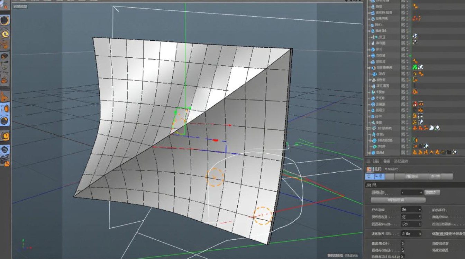465x259 pixels.
Task: Click the wide button in the attributes panel
Action: (x=398, y=200)
